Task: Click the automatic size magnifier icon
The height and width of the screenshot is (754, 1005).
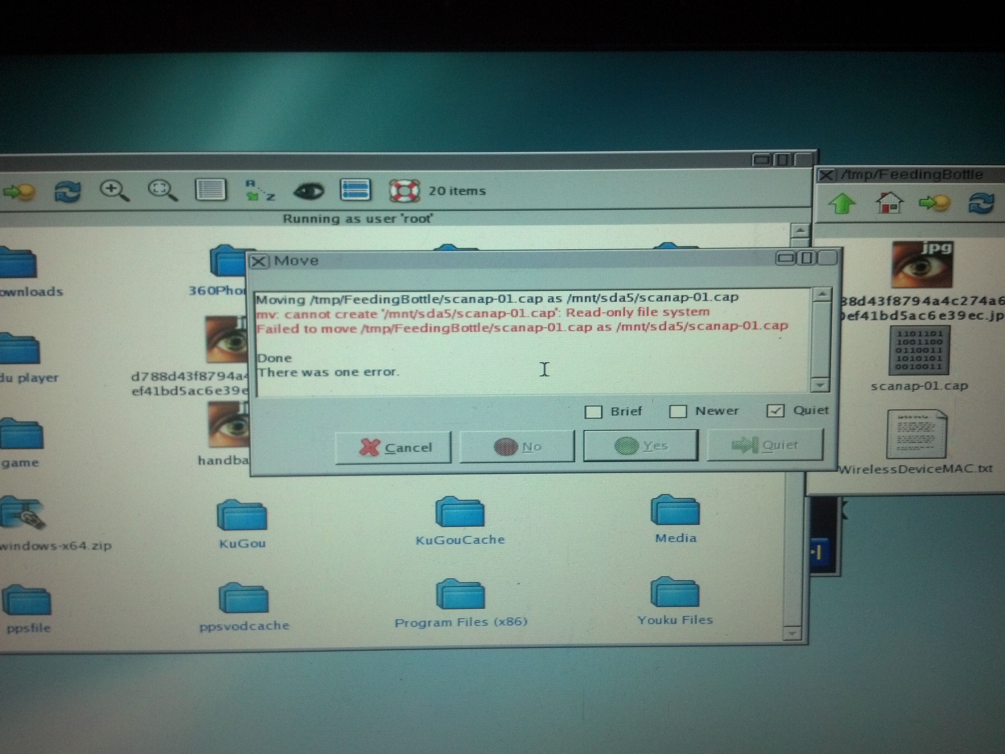Action: point(162,190)
